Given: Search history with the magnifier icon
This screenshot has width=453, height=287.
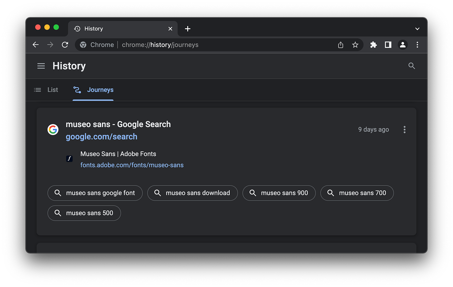Looking at the screenshot, I should point(412,66).
